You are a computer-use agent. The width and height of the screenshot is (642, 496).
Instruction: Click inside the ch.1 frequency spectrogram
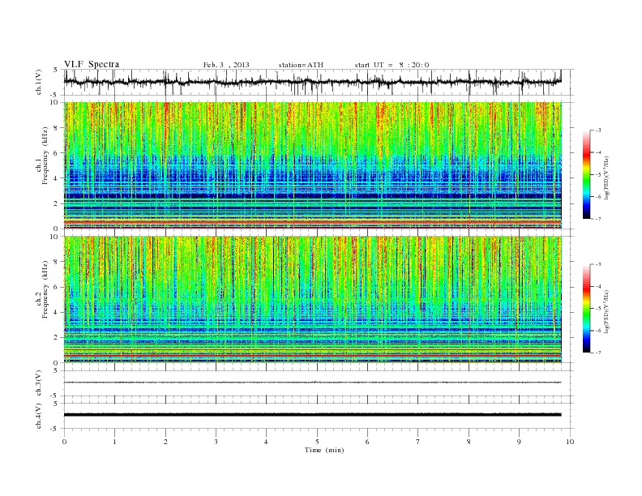coord(312,165)
